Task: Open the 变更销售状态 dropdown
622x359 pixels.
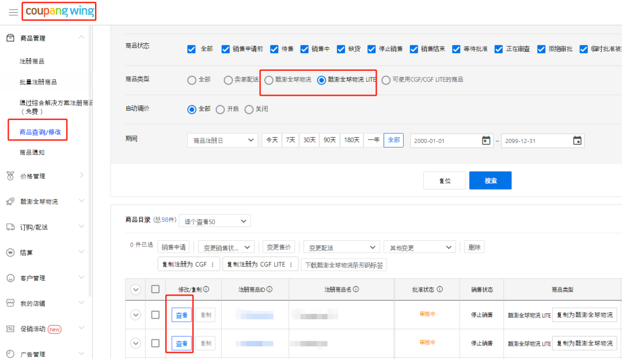Action: tap(226, 247)
